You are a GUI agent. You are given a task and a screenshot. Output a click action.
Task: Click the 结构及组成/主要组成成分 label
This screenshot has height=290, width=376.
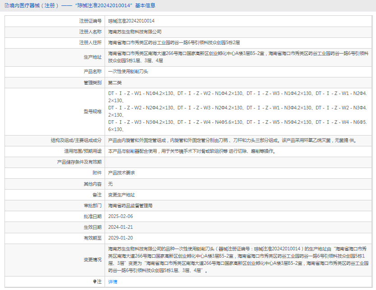[76, 140]
